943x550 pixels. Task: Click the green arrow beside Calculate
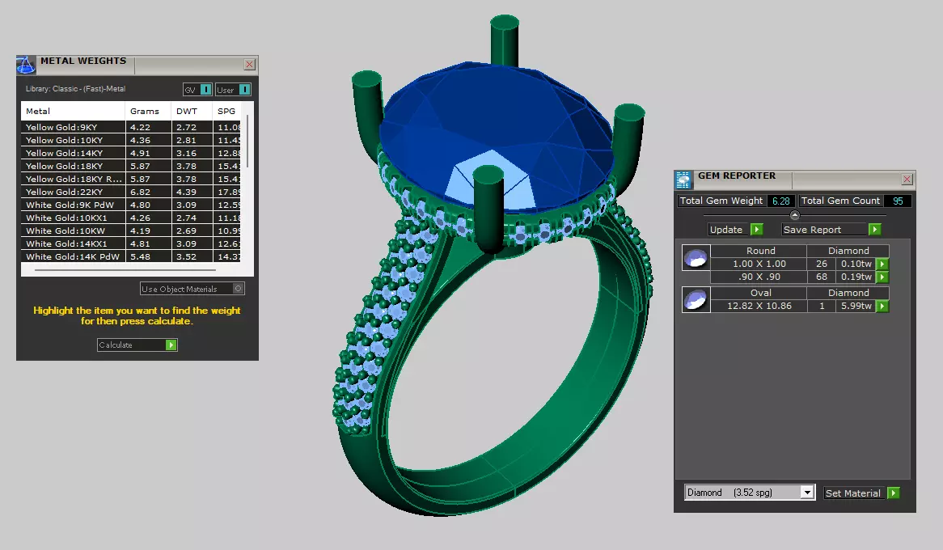tap(171, 345)
